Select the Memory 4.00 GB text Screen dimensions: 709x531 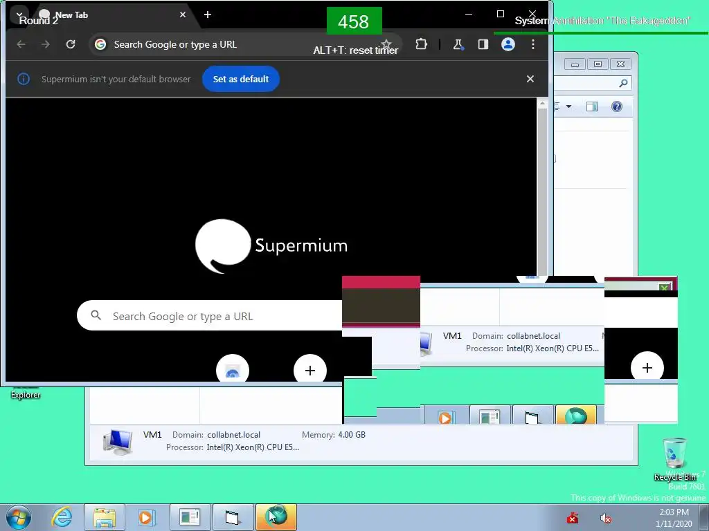coord(334,435)
